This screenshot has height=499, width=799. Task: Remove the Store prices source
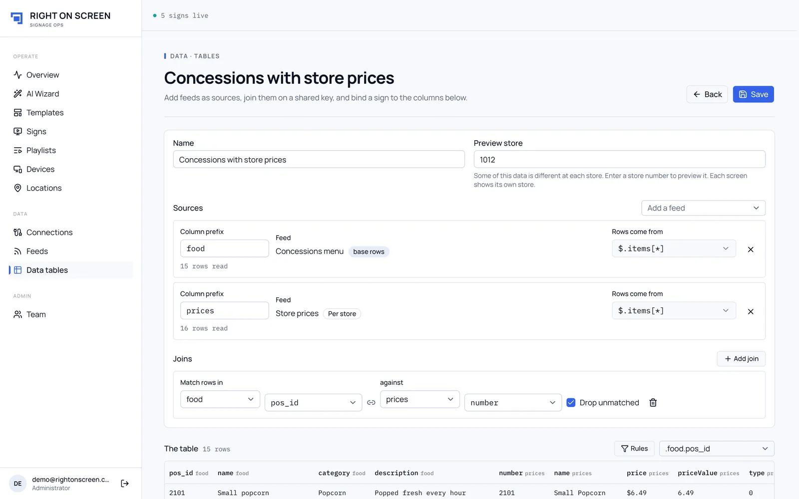pyautogui.click(x=751, y=311)
